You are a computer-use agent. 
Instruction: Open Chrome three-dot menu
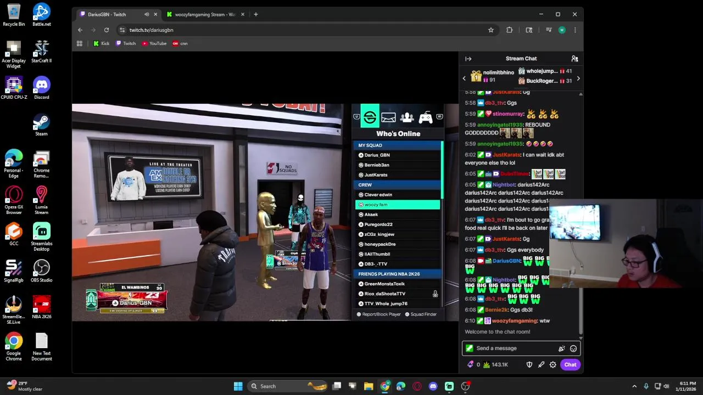[575, 30]
